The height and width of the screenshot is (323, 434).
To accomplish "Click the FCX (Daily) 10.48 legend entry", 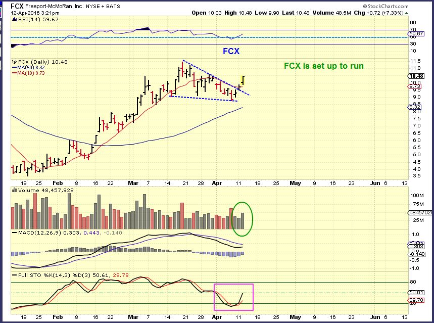I will [42, 62].
